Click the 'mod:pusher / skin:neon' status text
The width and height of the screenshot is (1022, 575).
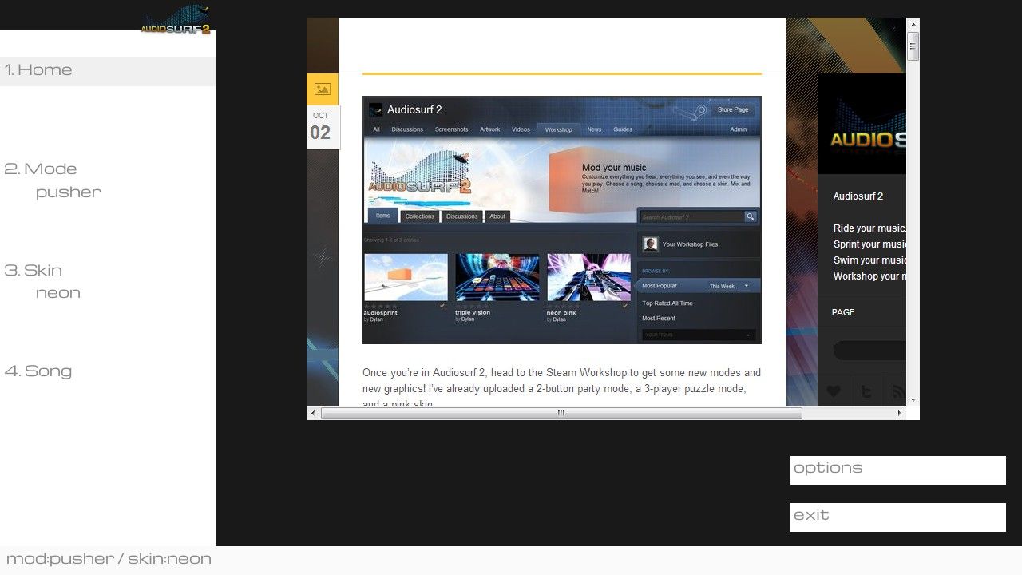109,559
